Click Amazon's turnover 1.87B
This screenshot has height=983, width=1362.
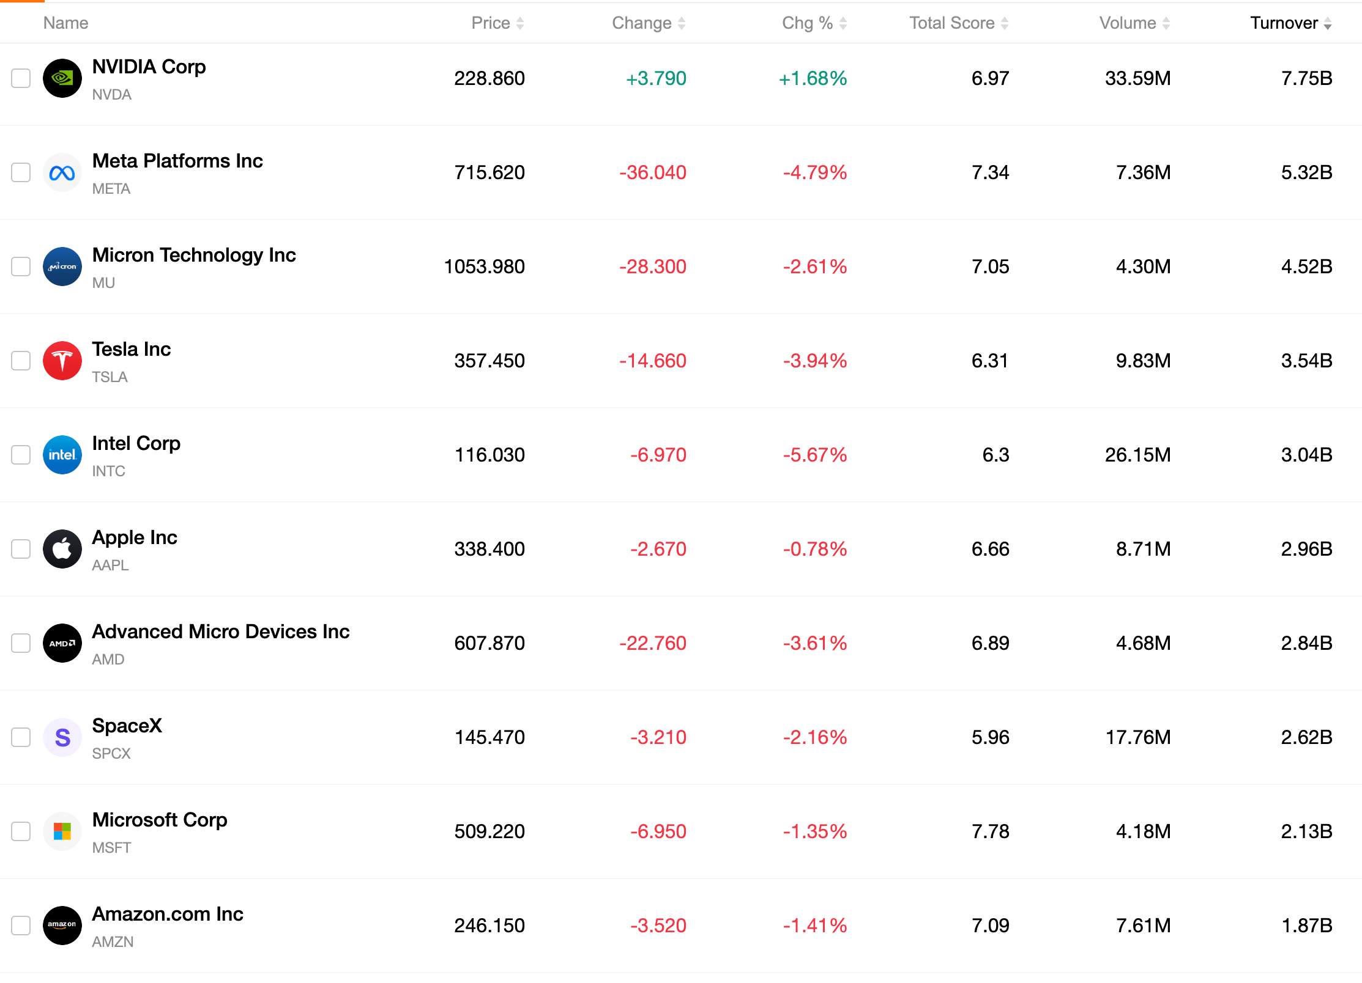(1307, 926)
